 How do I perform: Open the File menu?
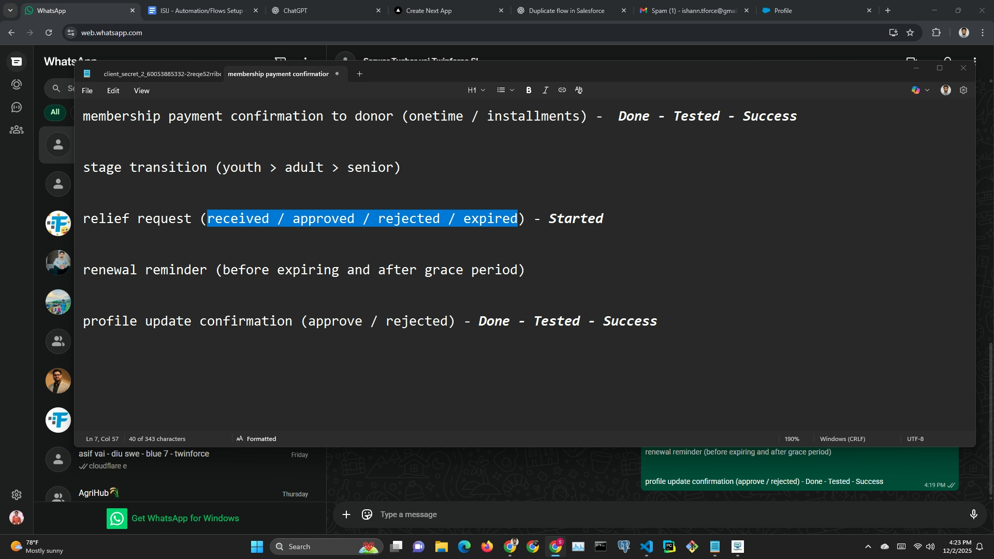87,91
